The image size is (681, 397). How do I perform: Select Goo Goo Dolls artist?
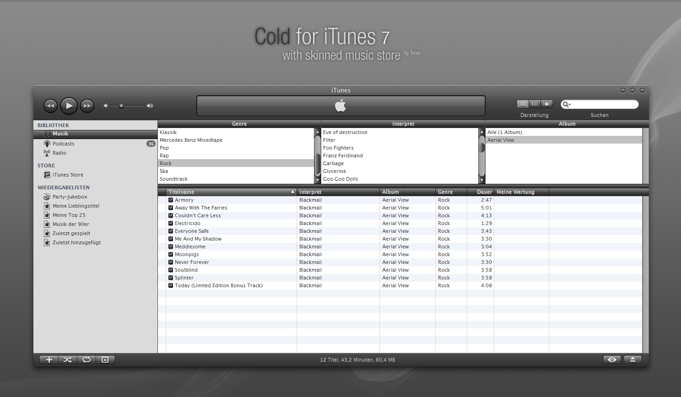coord(400,179)
